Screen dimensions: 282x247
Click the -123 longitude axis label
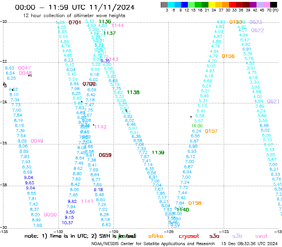[x=224, y=231]
